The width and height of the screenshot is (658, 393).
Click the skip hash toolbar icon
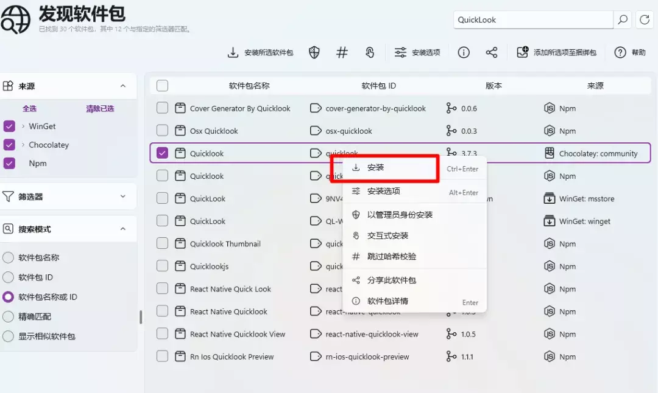342,52
